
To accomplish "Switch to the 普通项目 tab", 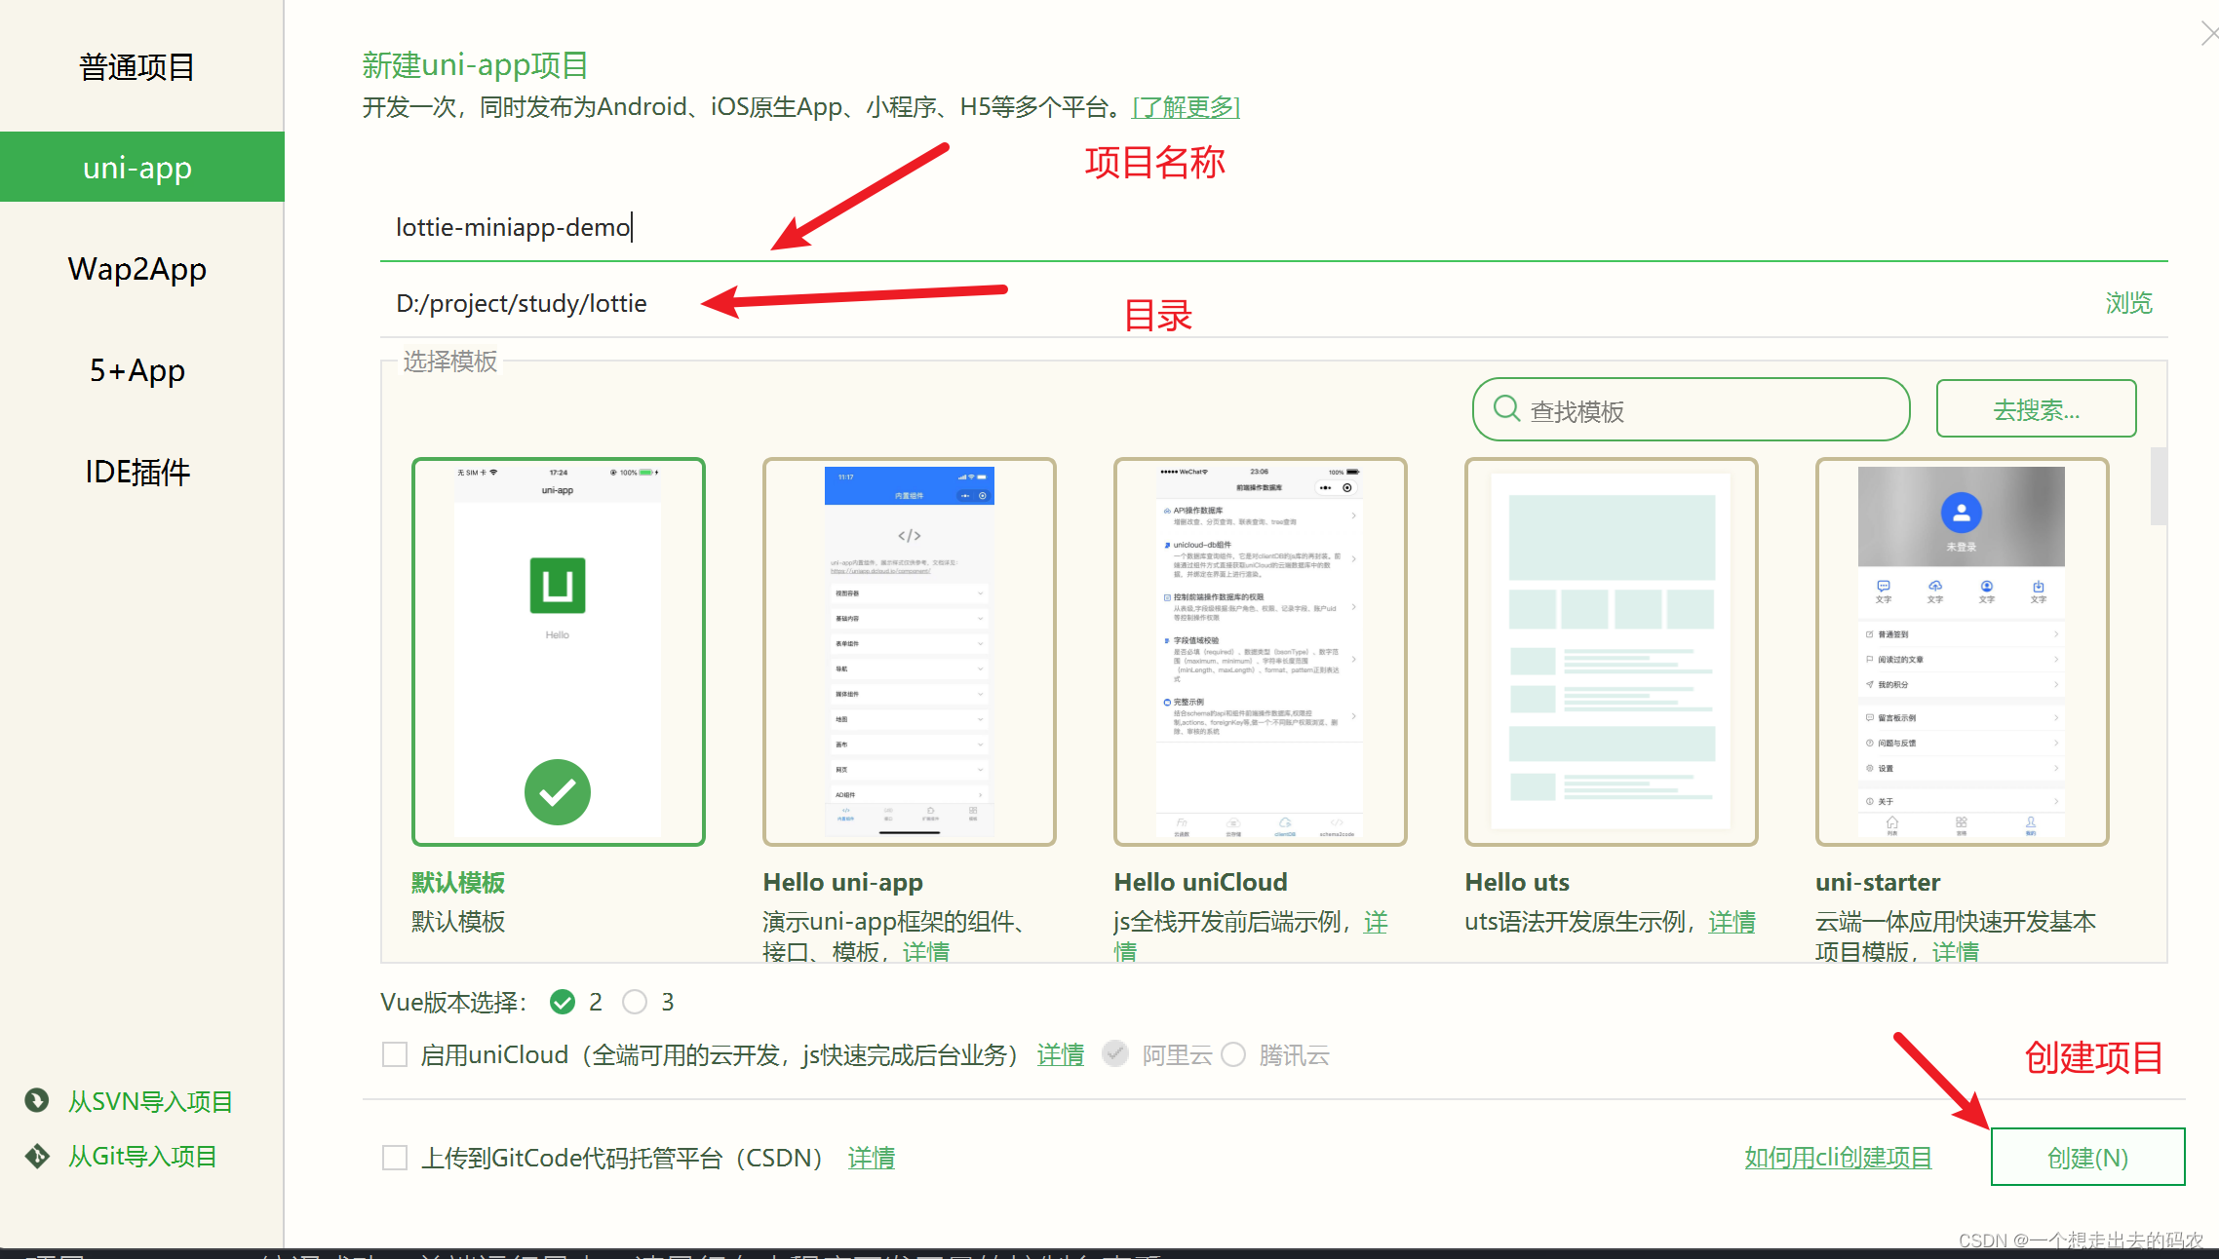I will (136, 66).
